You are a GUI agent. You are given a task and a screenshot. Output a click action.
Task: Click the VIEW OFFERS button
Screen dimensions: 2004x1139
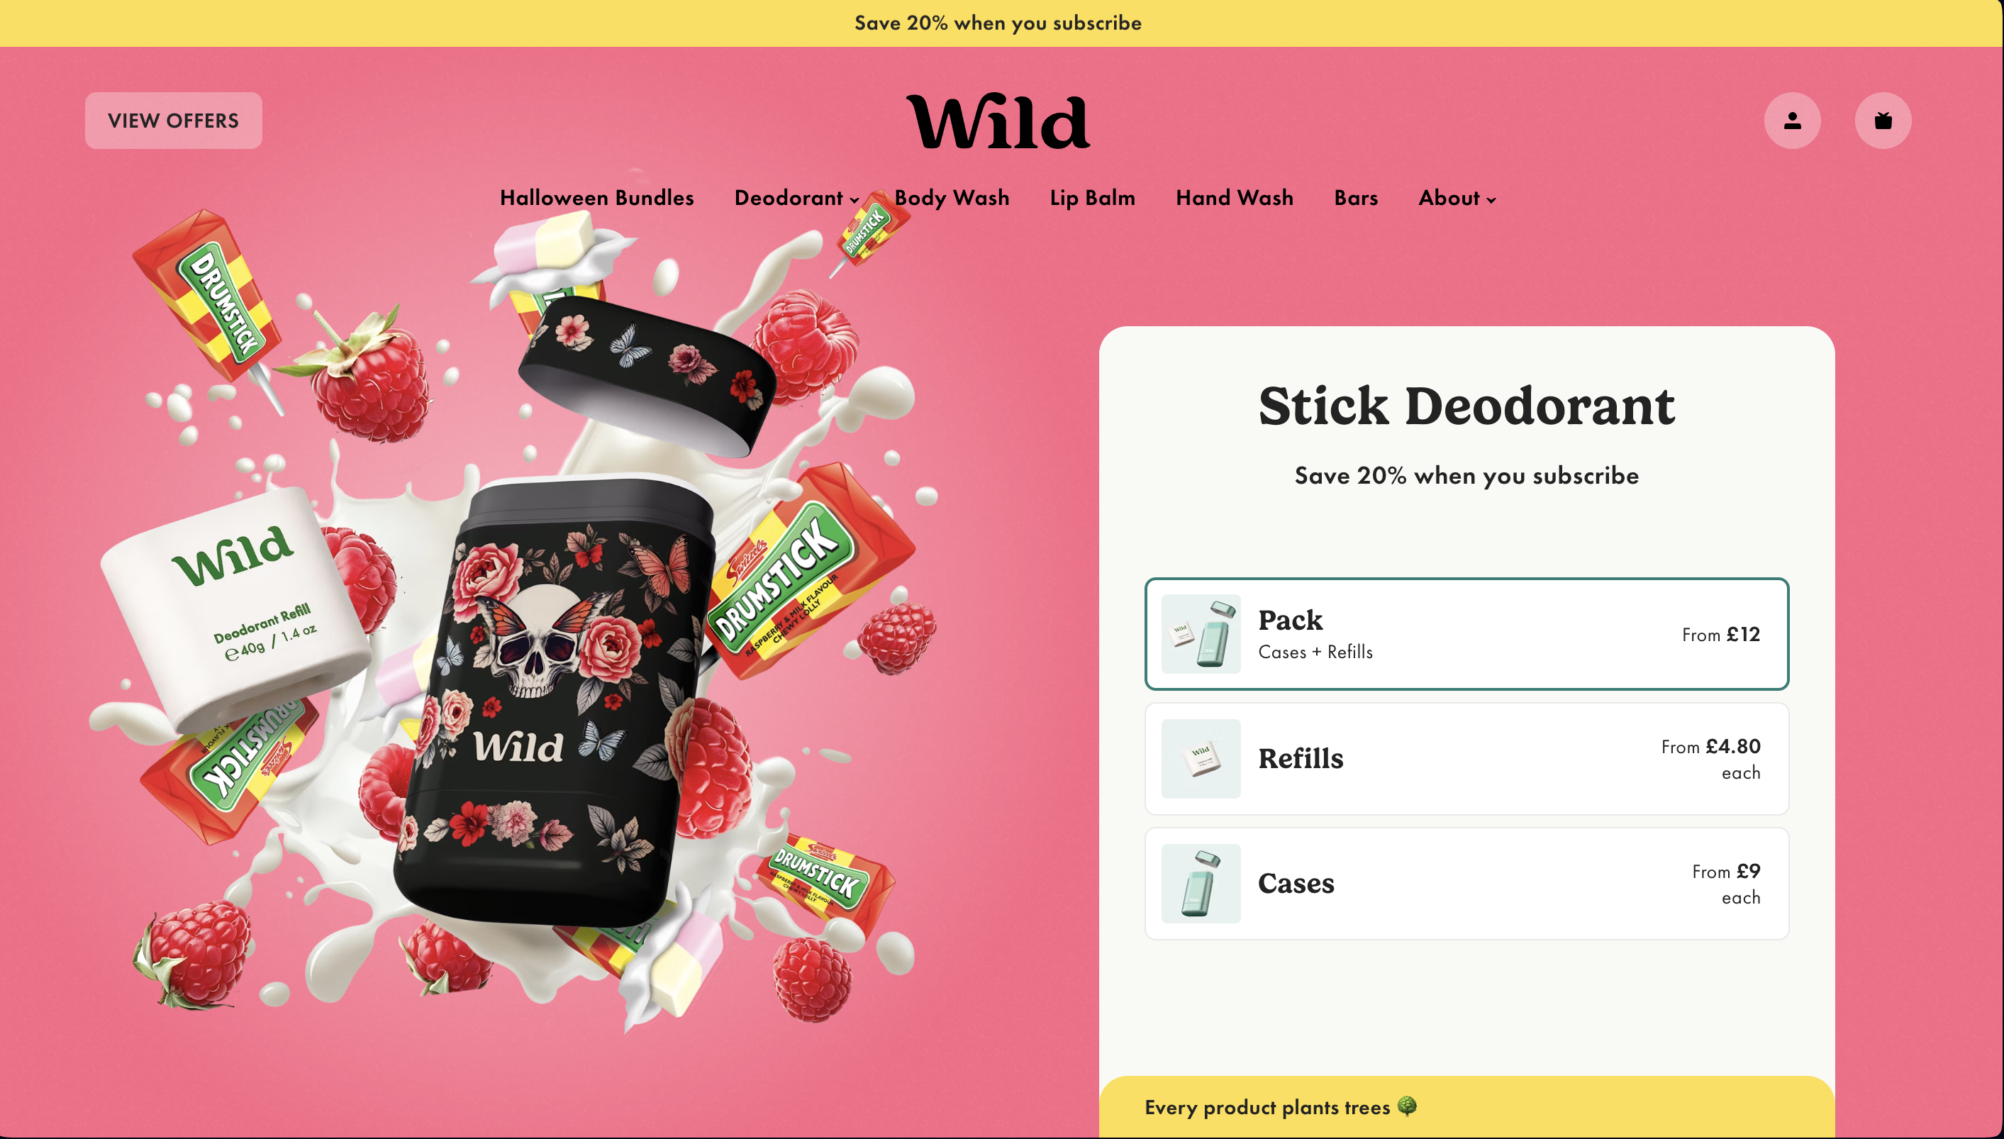pos(174,121)
